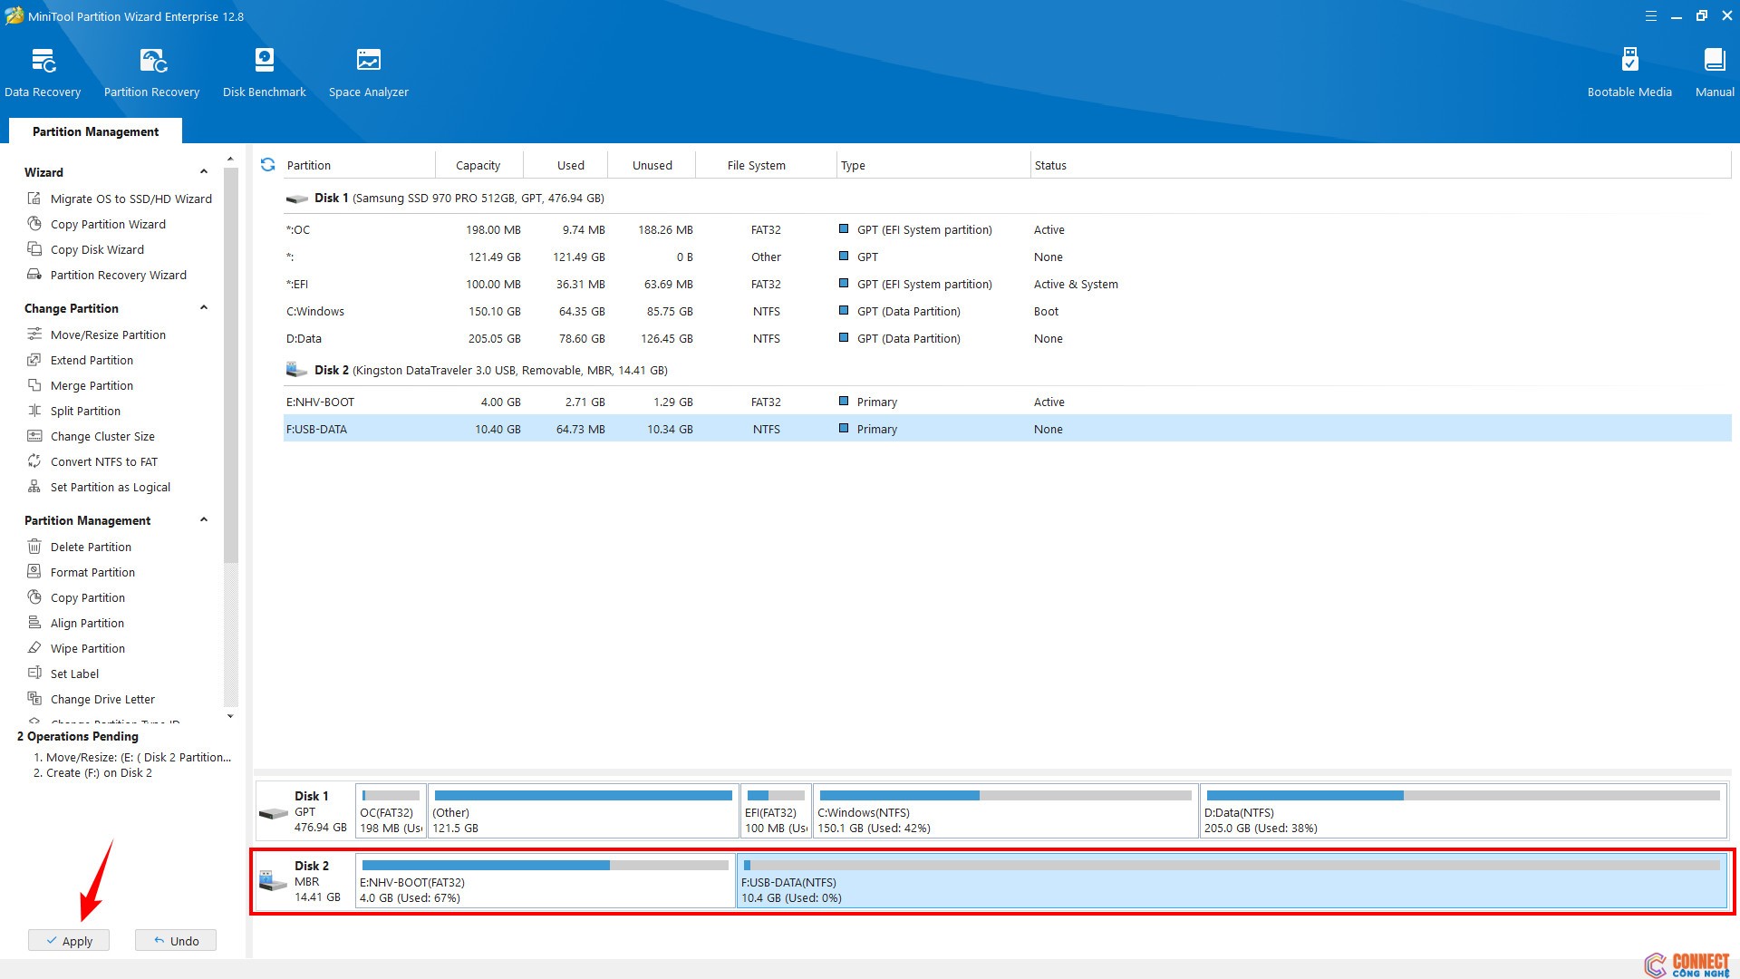Select the F:USB-DATA partition row
Image resolution: width=1740 pixels, height=979 pixels.
point(1007,429)
